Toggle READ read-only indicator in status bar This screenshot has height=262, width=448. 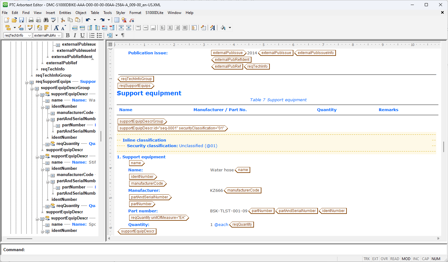click(395, 259)
